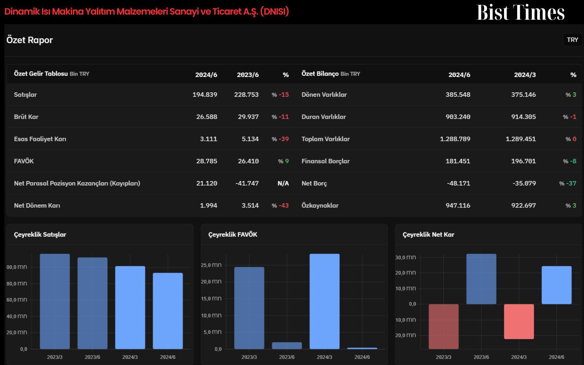The height and width of the screenshot is (365, 584).
Task: Click the 2024/6 bar in Çeyreklik Satışlar
Action: (168, 311)
